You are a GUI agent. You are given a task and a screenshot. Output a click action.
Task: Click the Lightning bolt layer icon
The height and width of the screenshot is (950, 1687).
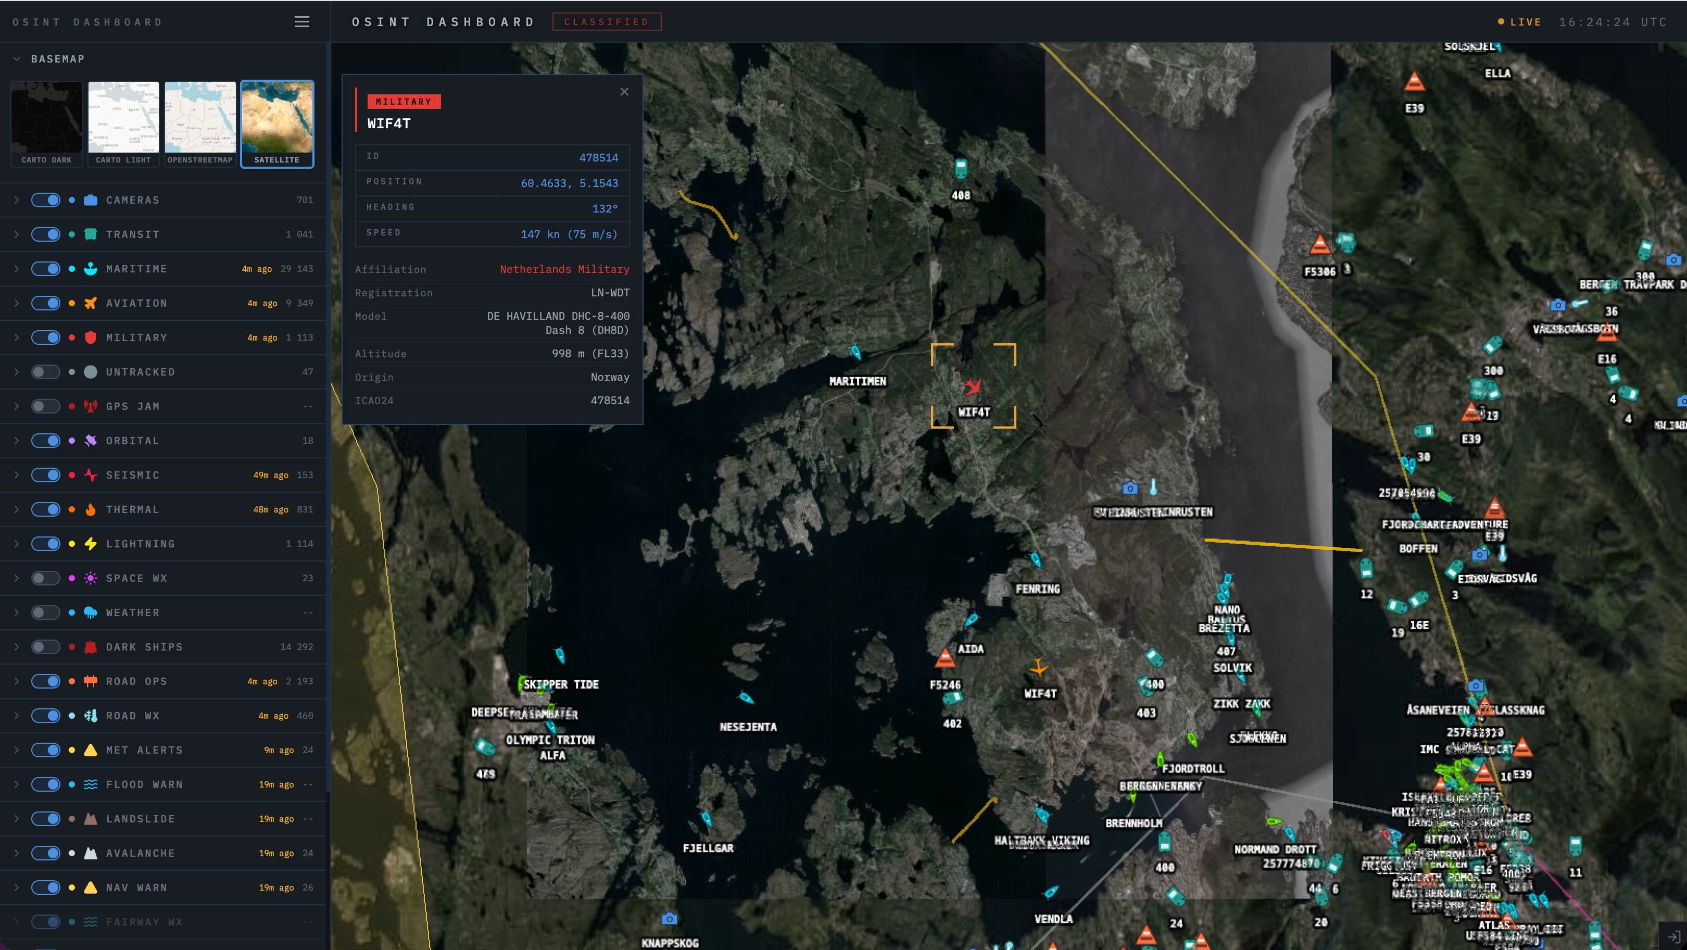tap(91, 544)
